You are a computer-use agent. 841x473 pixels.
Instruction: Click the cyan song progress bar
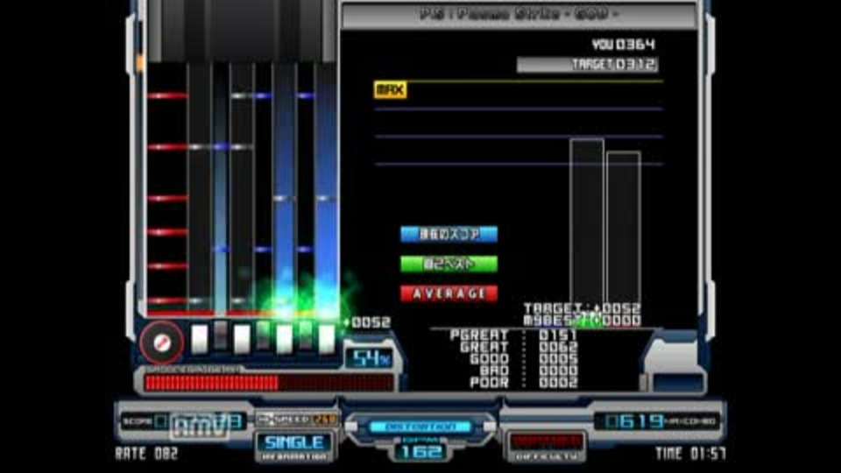pyautogui.click(x=421, y=427)
